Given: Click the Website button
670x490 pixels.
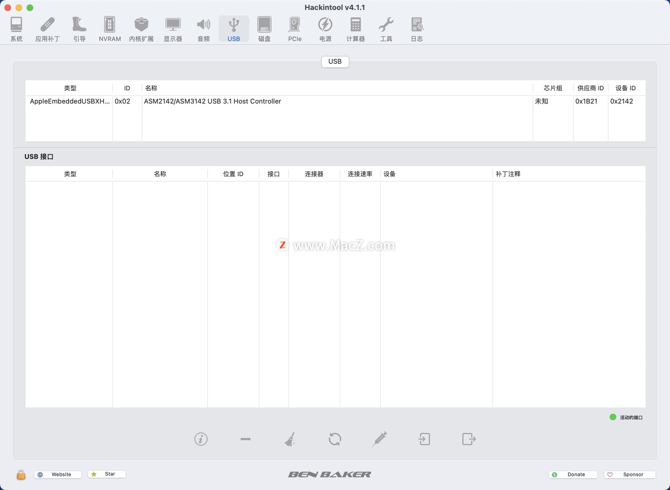Looking at the screenshot, I should 58,474.
